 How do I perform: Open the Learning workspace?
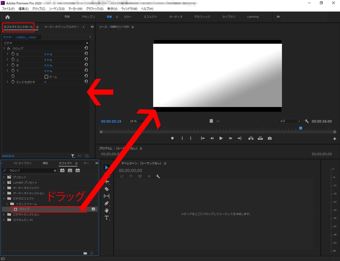(x=253, y=16)
